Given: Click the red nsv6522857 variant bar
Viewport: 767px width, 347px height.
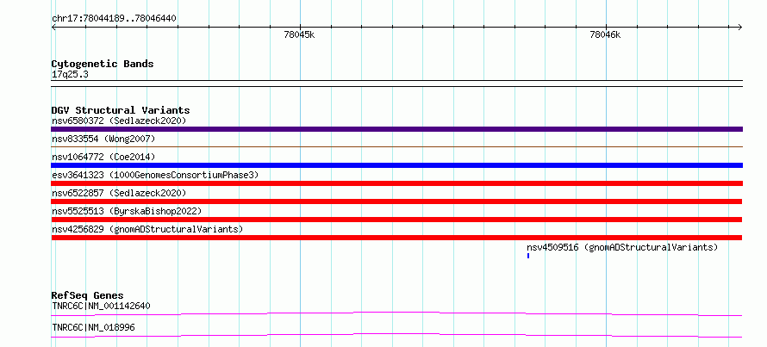Looking at the screenshot, I should click(x=396, y=201).
